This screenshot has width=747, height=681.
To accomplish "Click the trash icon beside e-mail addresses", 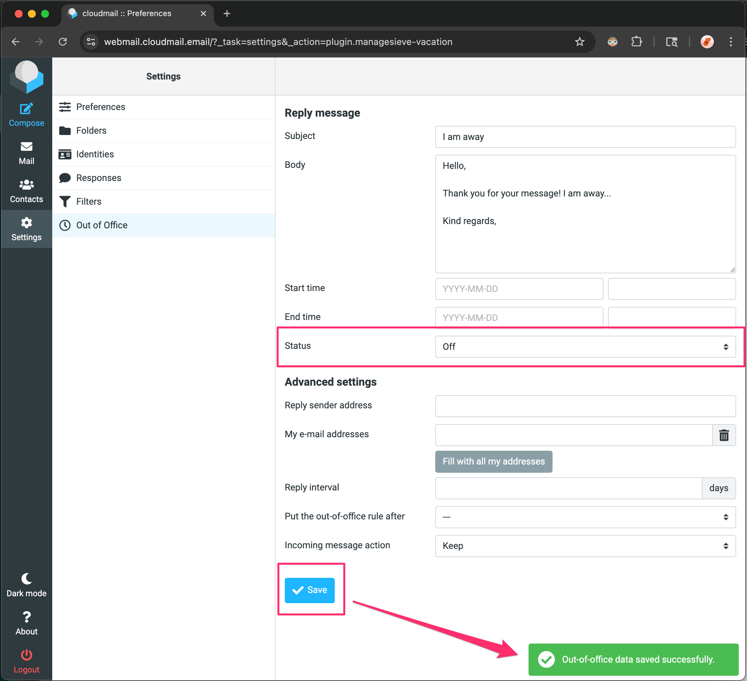I will (x=724, y=435).
